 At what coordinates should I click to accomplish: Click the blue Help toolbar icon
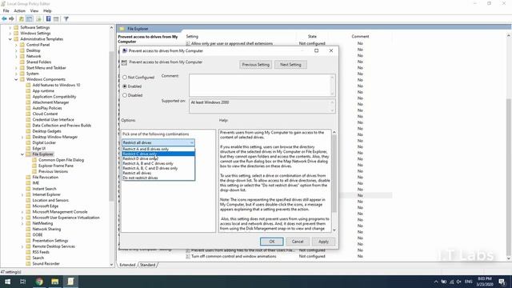coord(48,19)
